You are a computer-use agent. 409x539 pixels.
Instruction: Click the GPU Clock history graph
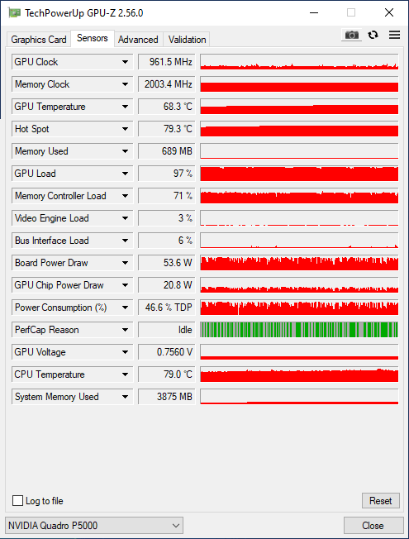pyautogui.click(x=299, y=62)
